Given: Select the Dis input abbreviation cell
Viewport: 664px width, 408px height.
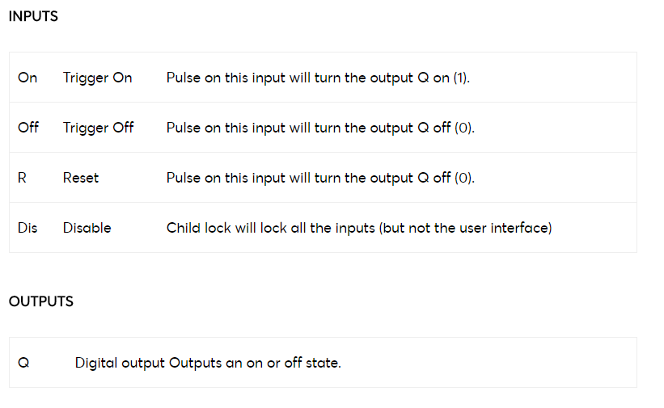Looking at the screenshot, I should coord(27,228).
